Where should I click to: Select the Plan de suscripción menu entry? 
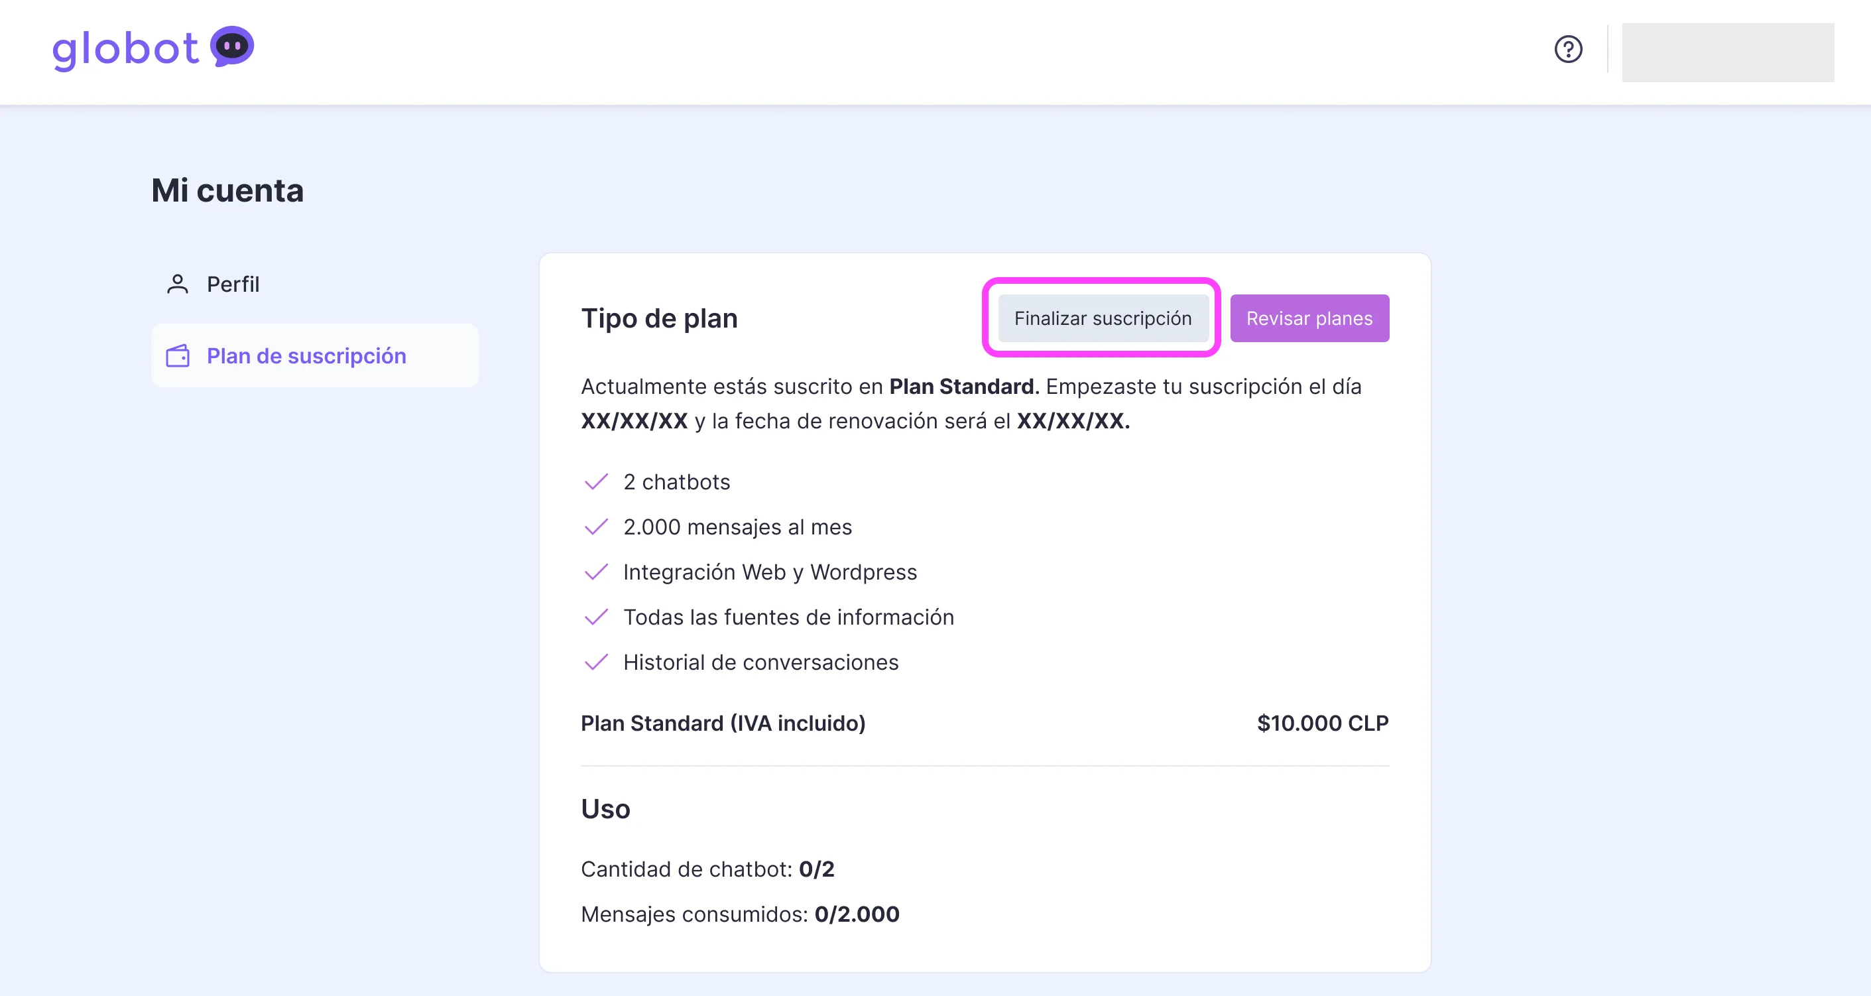pos(306,356)
